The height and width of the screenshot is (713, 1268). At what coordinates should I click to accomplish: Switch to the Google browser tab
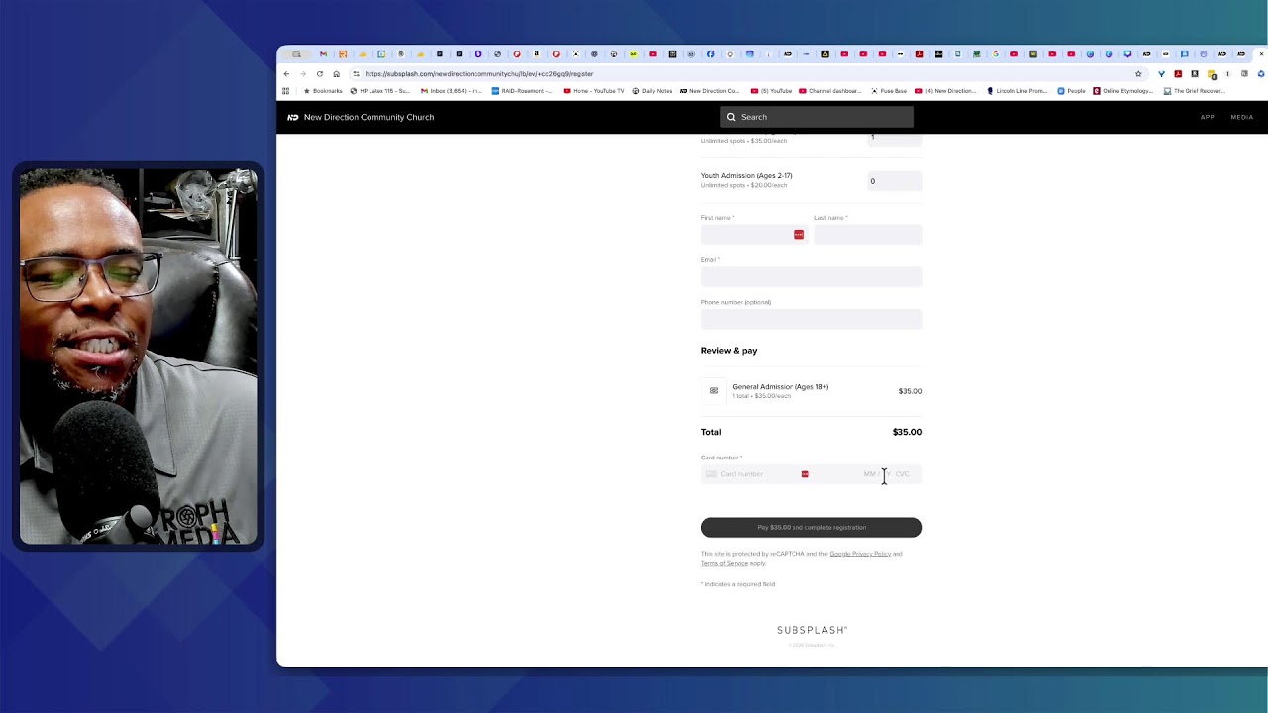click(995, 54)
